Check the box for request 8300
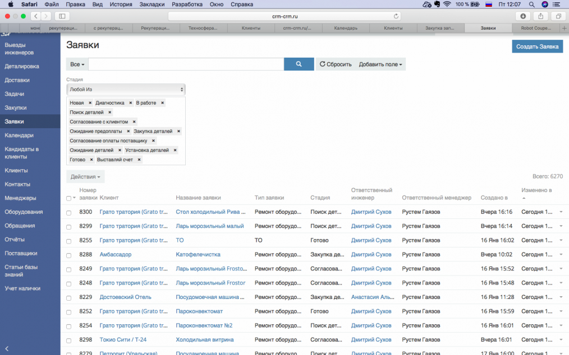This screenshot has width=569, height=355. point(69,213)
